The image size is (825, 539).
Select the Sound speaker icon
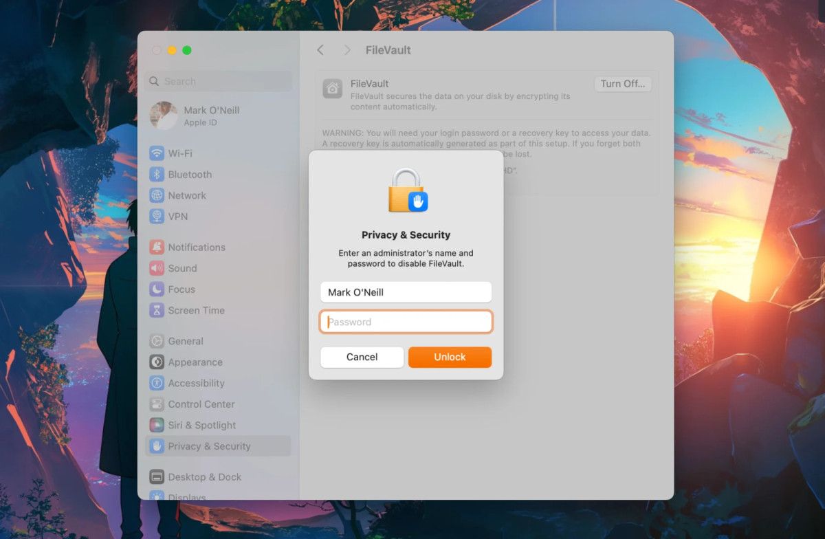(x=157, y=268)
